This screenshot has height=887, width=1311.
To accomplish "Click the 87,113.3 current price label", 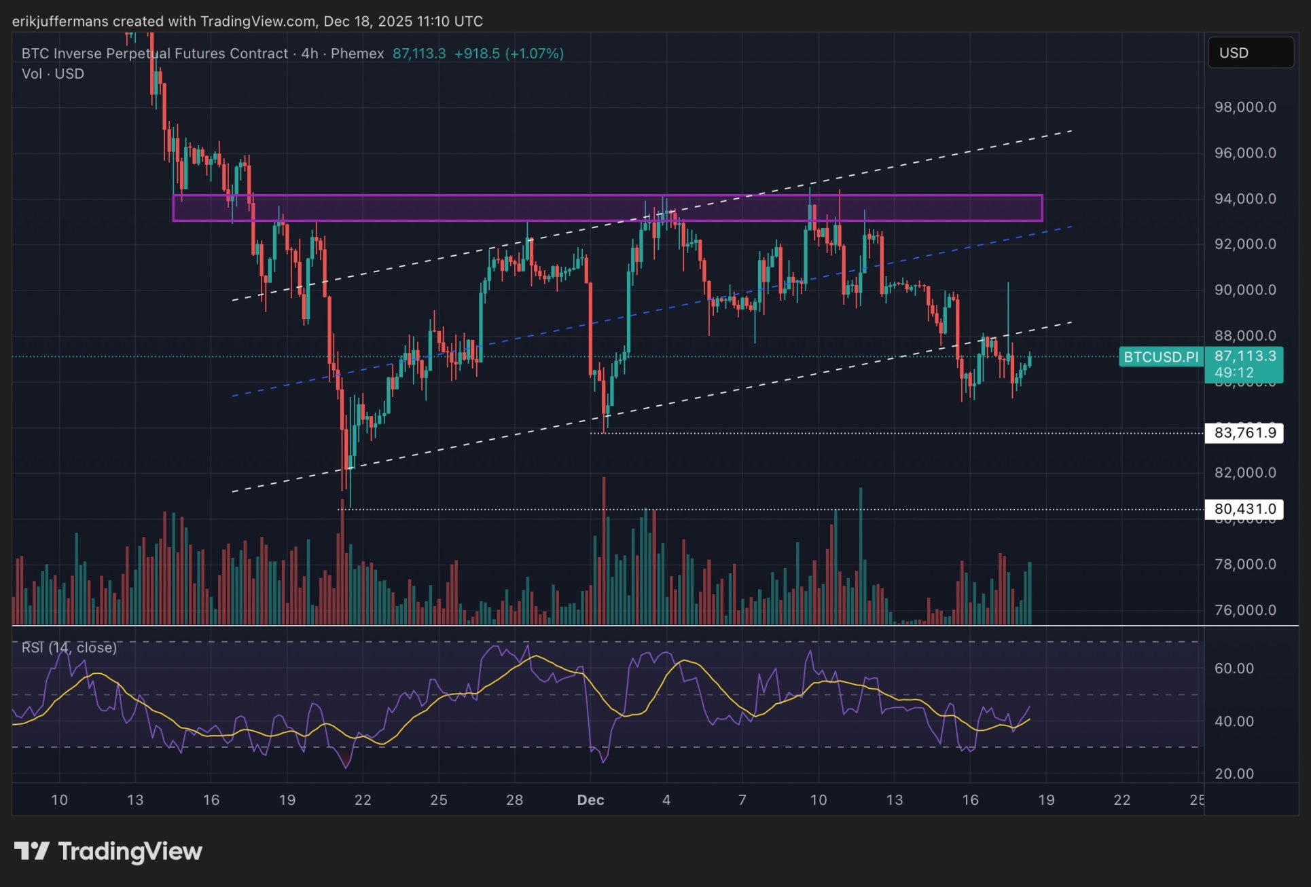I will (1244, 356).
